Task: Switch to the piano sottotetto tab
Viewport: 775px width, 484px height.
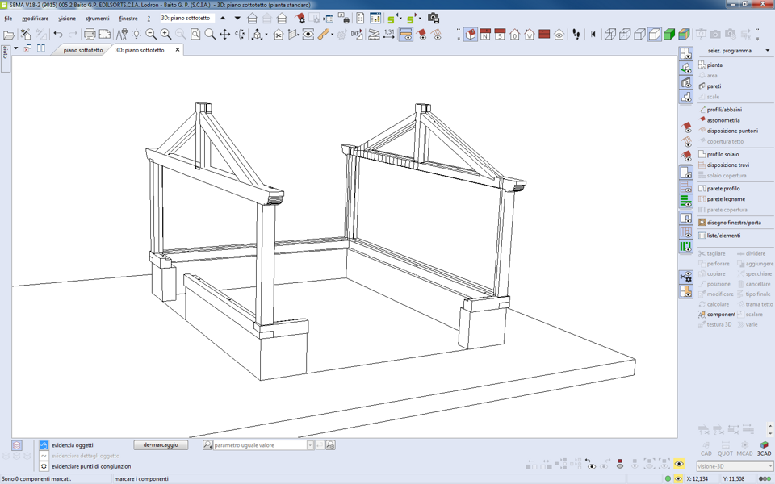Action: 83,50
